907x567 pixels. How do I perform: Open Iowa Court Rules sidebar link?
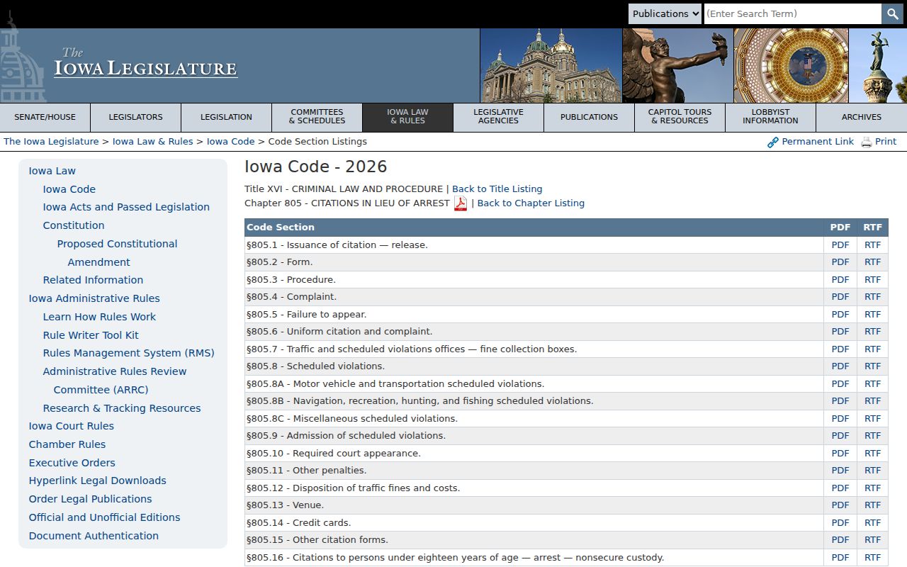click(71, 426)
